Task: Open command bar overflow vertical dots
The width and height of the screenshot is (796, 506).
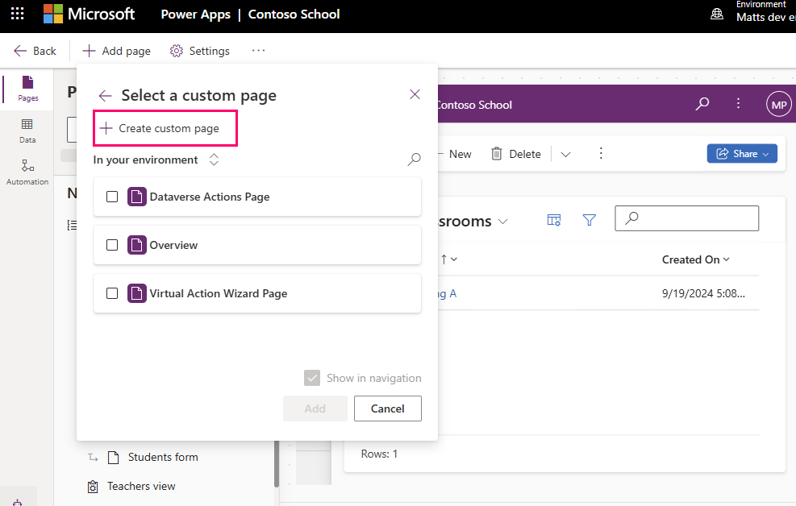Action: (601, 154)
